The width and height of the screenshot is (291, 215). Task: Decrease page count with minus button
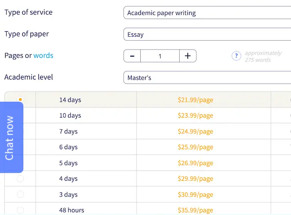132,56
